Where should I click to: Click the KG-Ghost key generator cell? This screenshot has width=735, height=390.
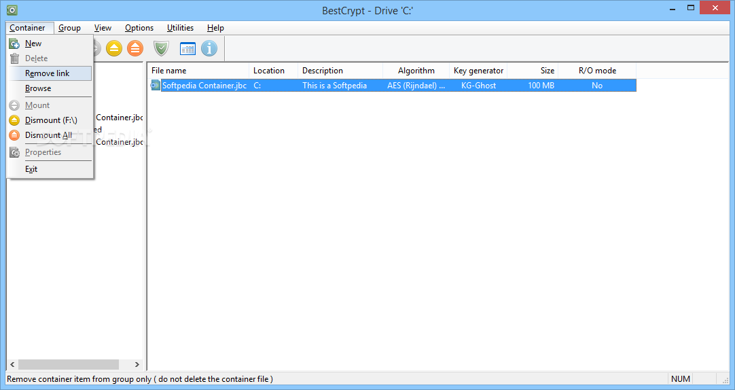pyautogui.click(x=479, y=86)
